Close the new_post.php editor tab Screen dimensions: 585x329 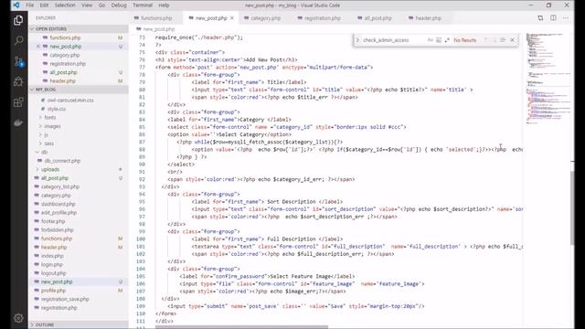click(x=232, y=18)
